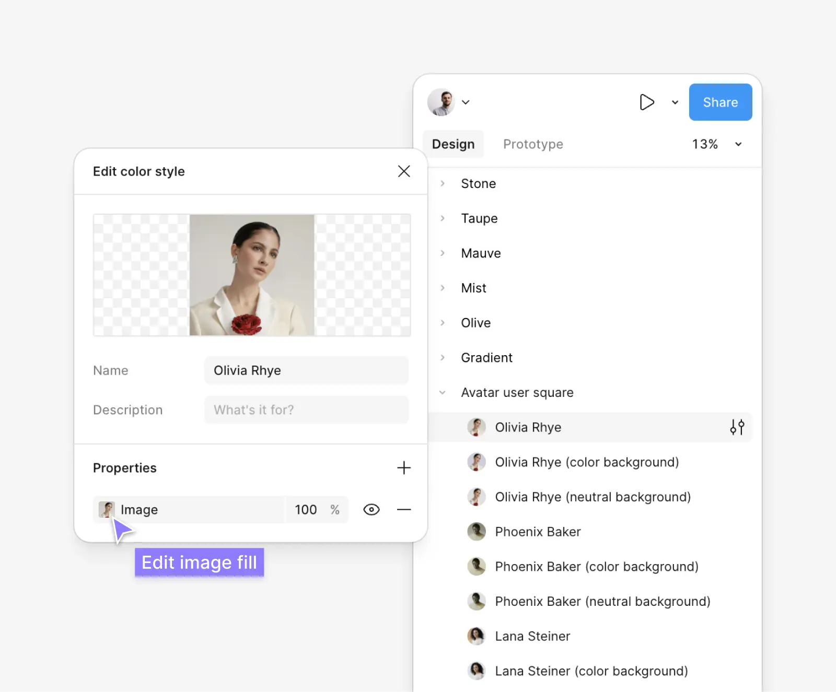836x692 pixels.
Task: Select the Phoenix Baker avatar thumbnail
Action: pos(476,532)
